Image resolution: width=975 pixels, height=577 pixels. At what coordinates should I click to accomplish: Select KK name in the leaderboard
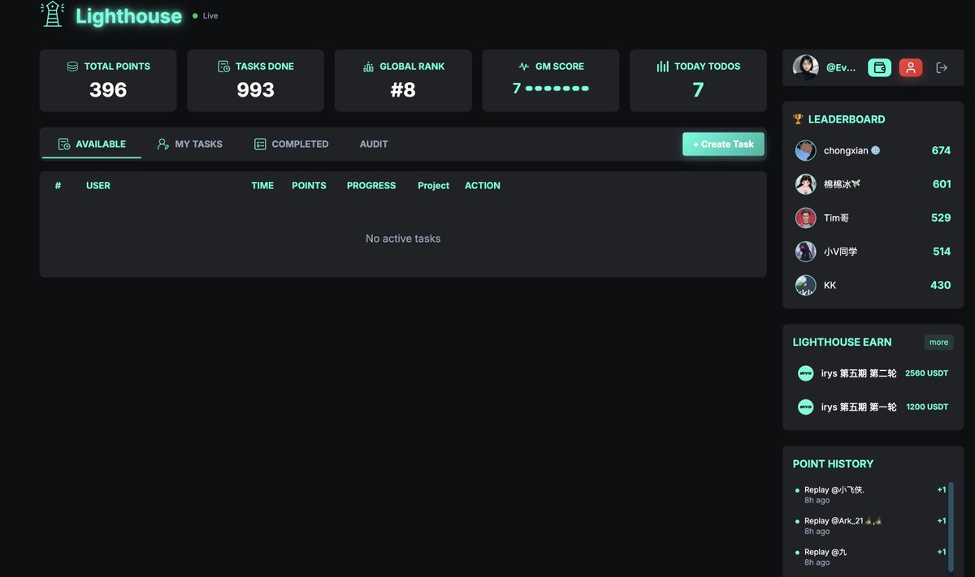[830, 285]
